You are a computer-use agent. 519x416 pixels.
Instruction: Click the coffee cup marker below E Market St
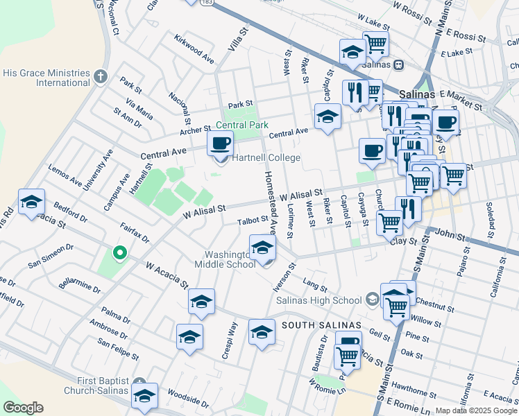point(445,123)
